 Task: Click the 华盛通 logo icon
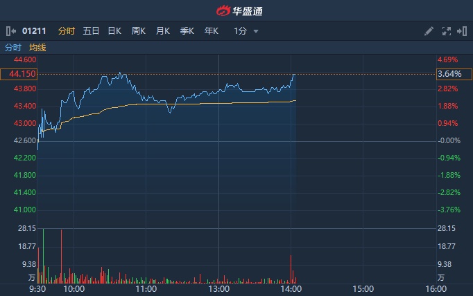click(x=223, y=10)
